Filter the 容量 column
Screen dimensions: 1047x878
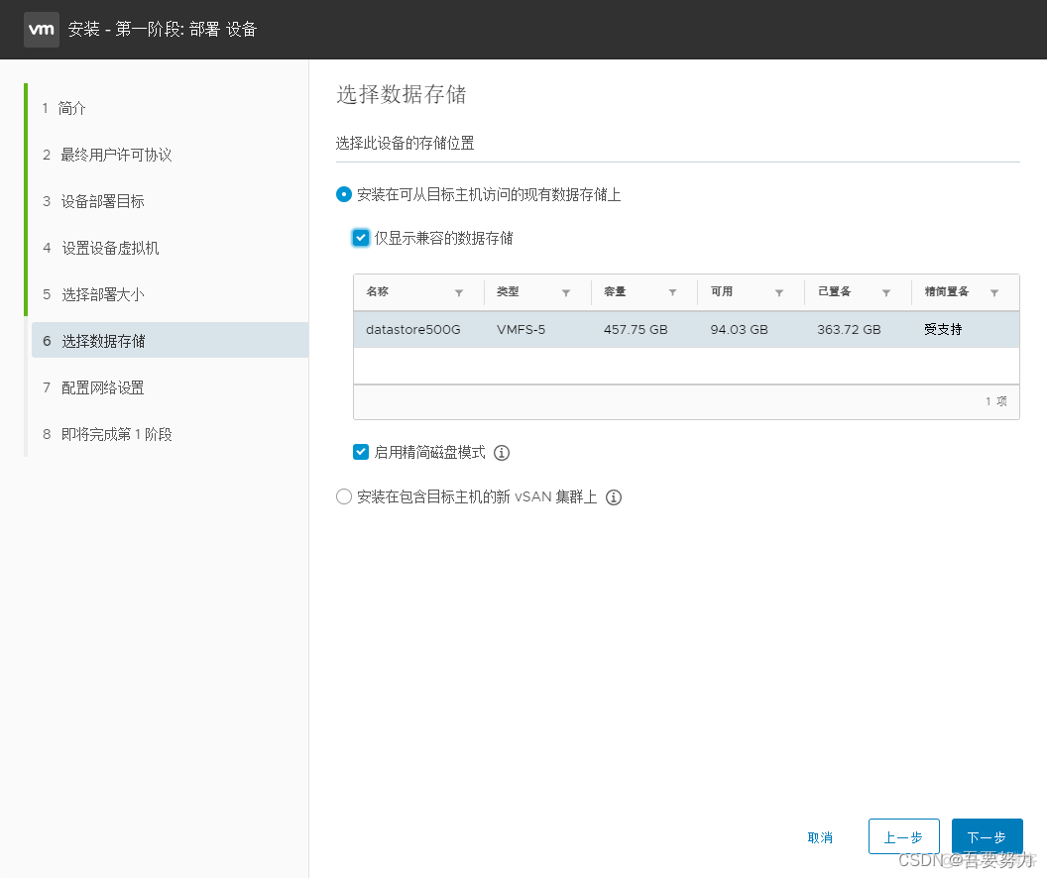coord(673,293)
